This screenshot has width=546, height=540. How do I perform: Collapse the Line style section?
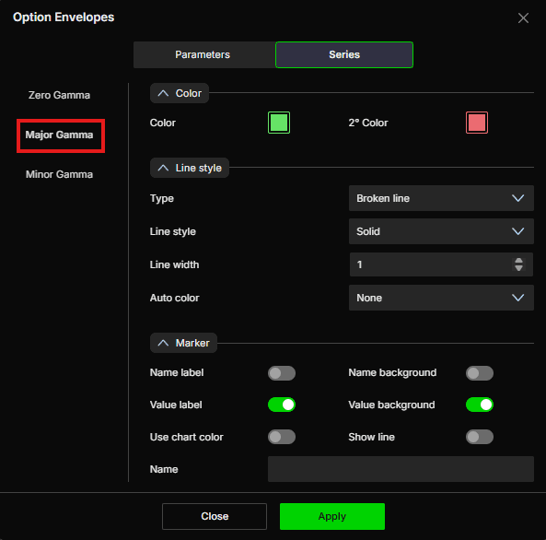click(190, 168)
